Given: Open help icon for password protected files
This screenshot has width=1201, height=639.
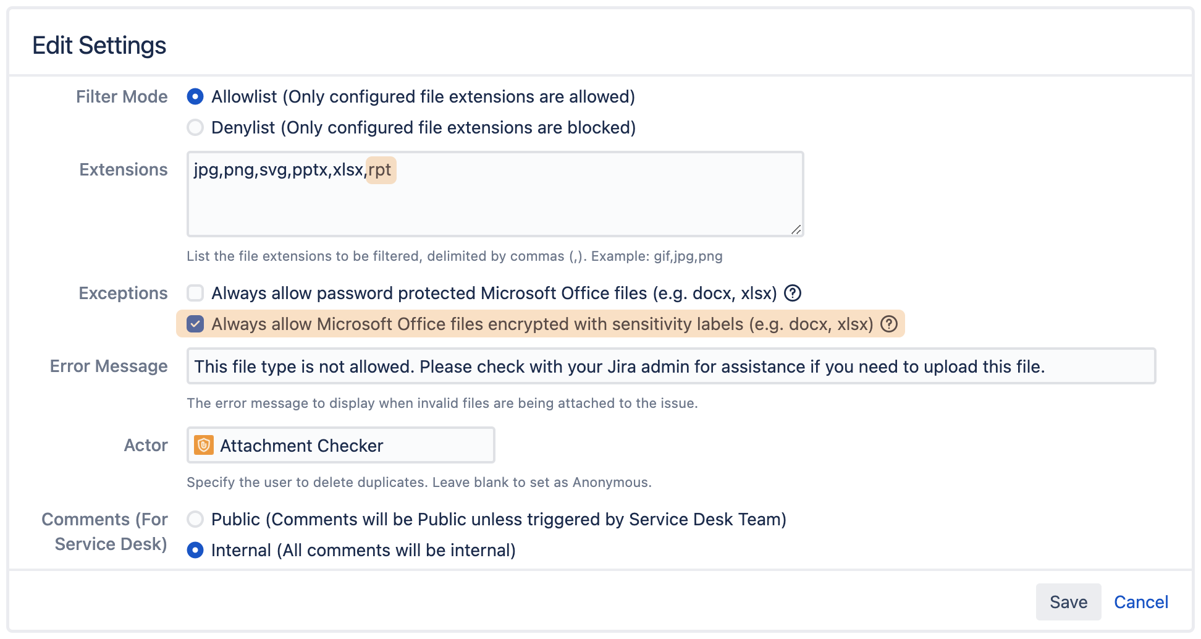Looking at the screenshot, I should (793, 293).
